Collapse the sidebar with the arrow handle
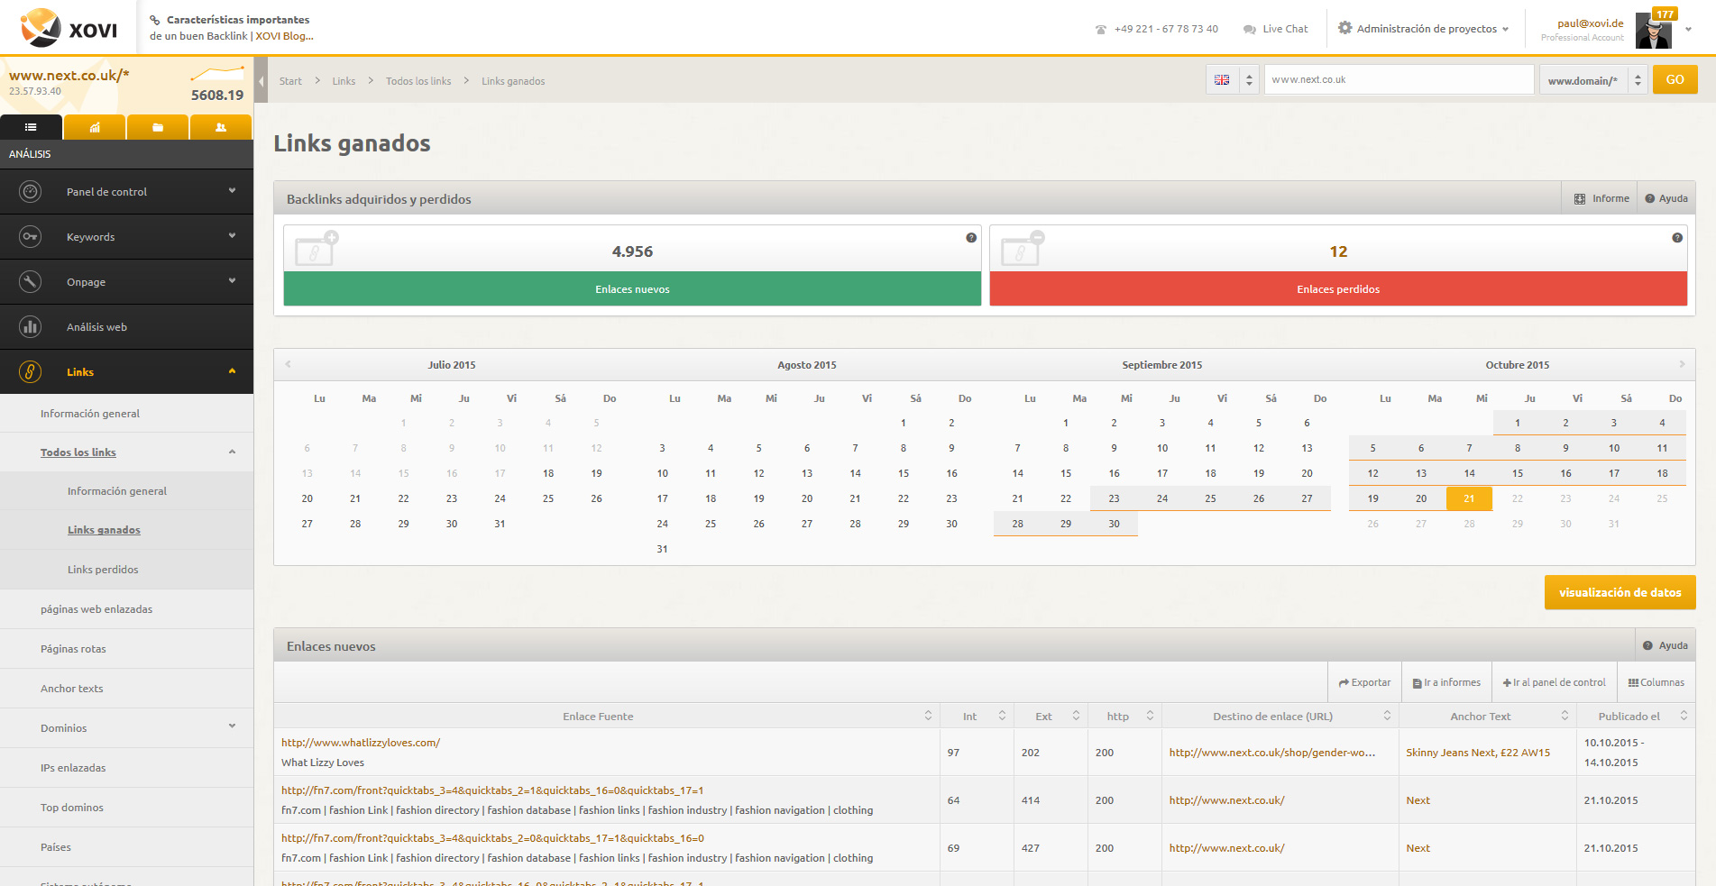 coord(262,81)
